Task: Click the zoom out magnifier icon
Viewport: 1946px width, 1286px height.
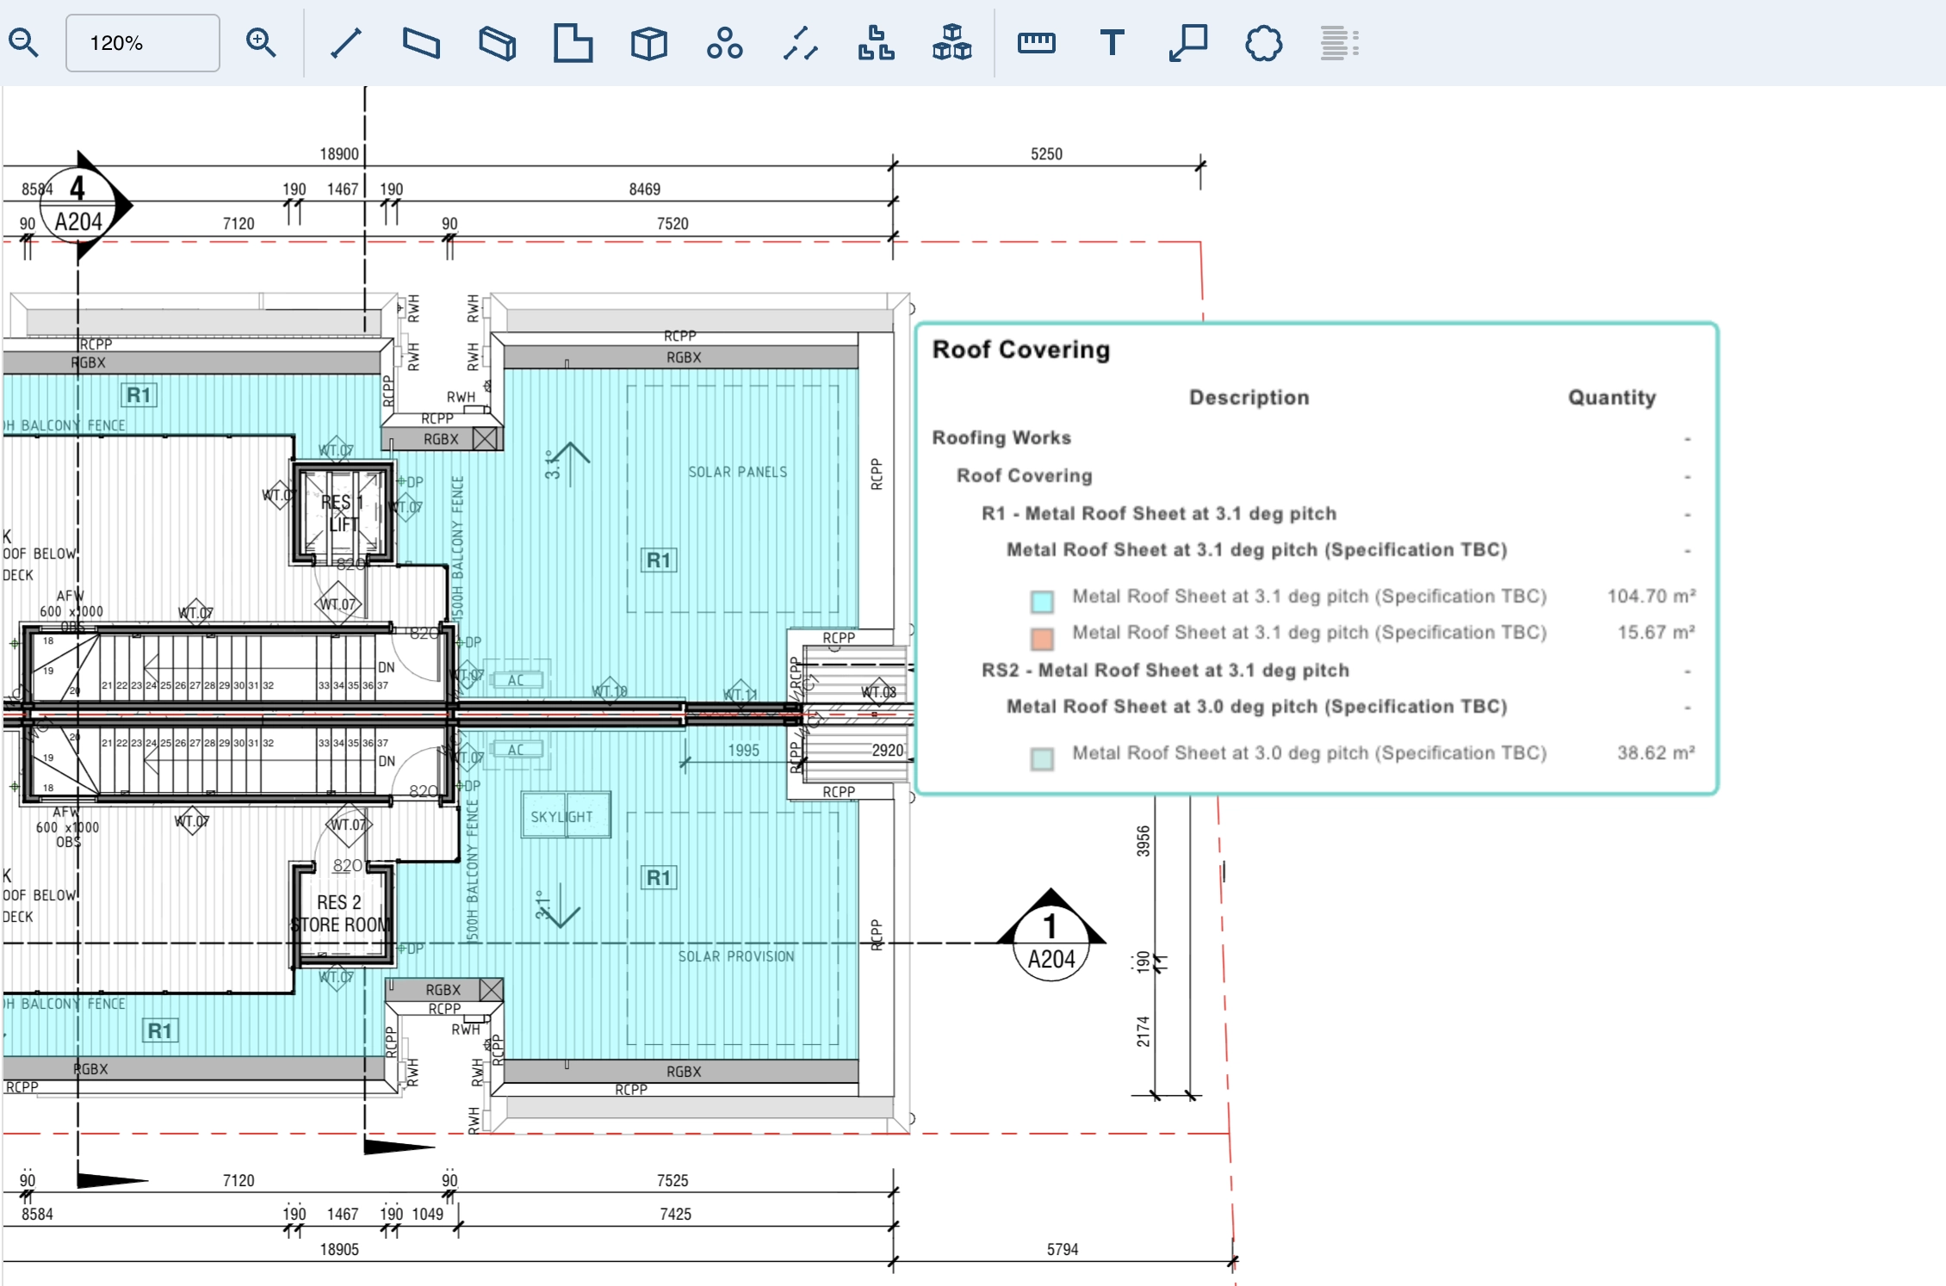Action: click(23, 42)
